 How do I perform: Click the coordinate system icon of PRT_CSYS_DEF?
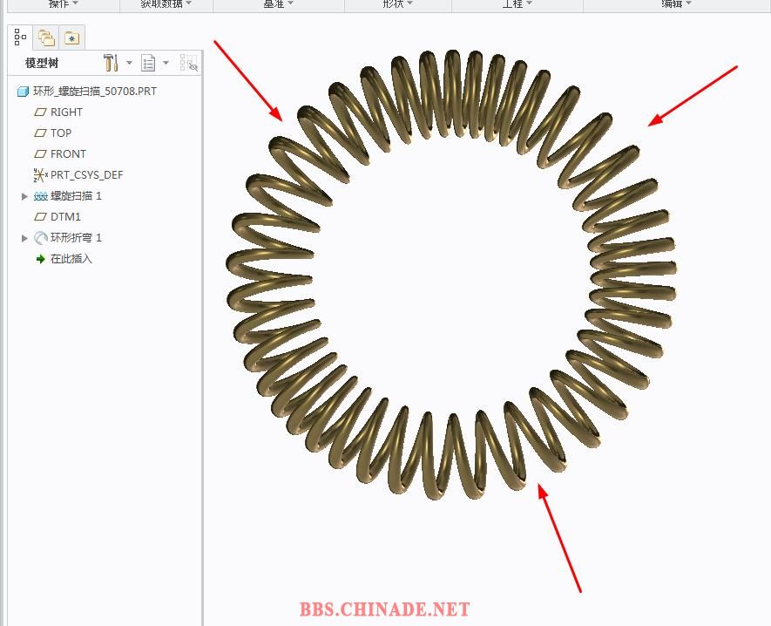[40, 174]
